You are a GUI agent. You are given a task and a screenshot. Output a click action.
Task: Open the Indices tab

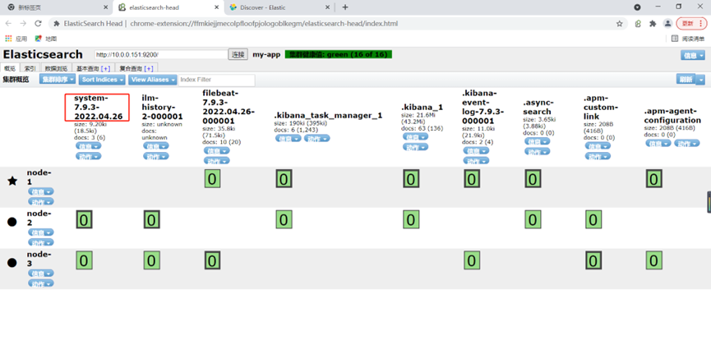(x=30, y=68)
